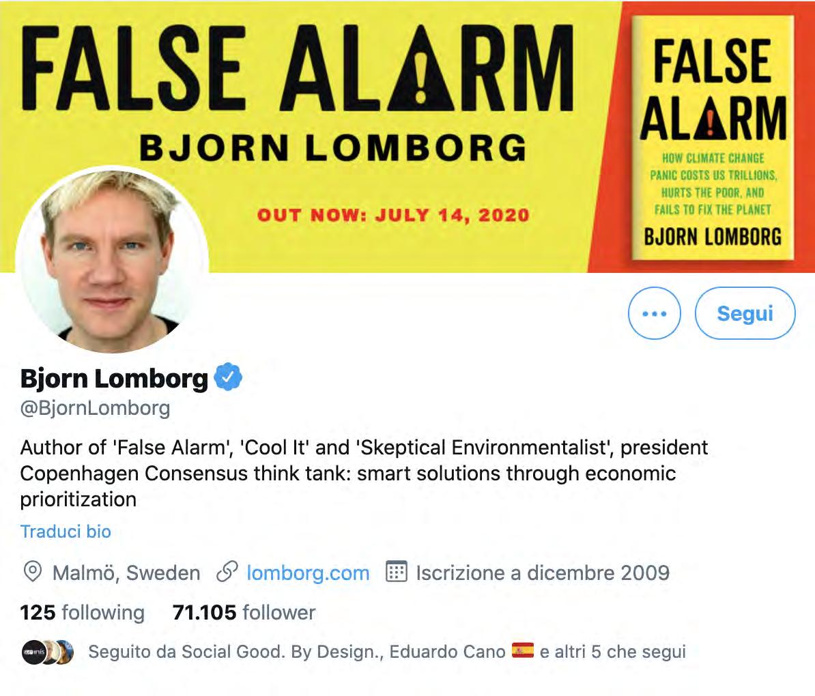Click the @BjornLomborg handle

[95, 409]
